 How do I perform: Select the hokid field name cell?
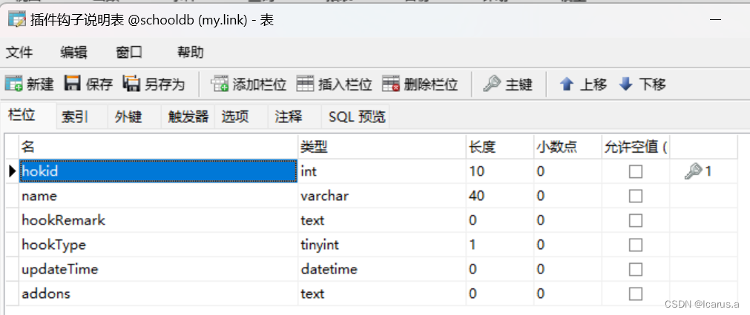[158, 171]
